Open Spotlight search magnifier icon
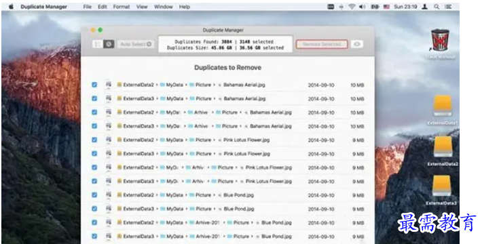 click(x=437, y=7)
